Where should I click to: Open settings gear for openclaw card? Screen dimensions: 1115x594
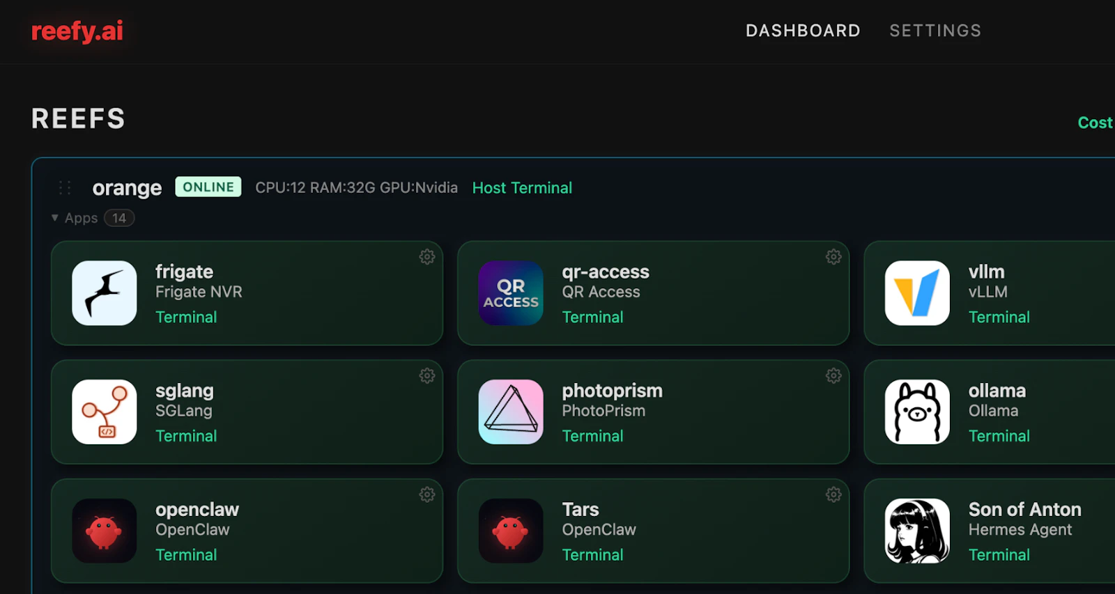coord(427,494)
